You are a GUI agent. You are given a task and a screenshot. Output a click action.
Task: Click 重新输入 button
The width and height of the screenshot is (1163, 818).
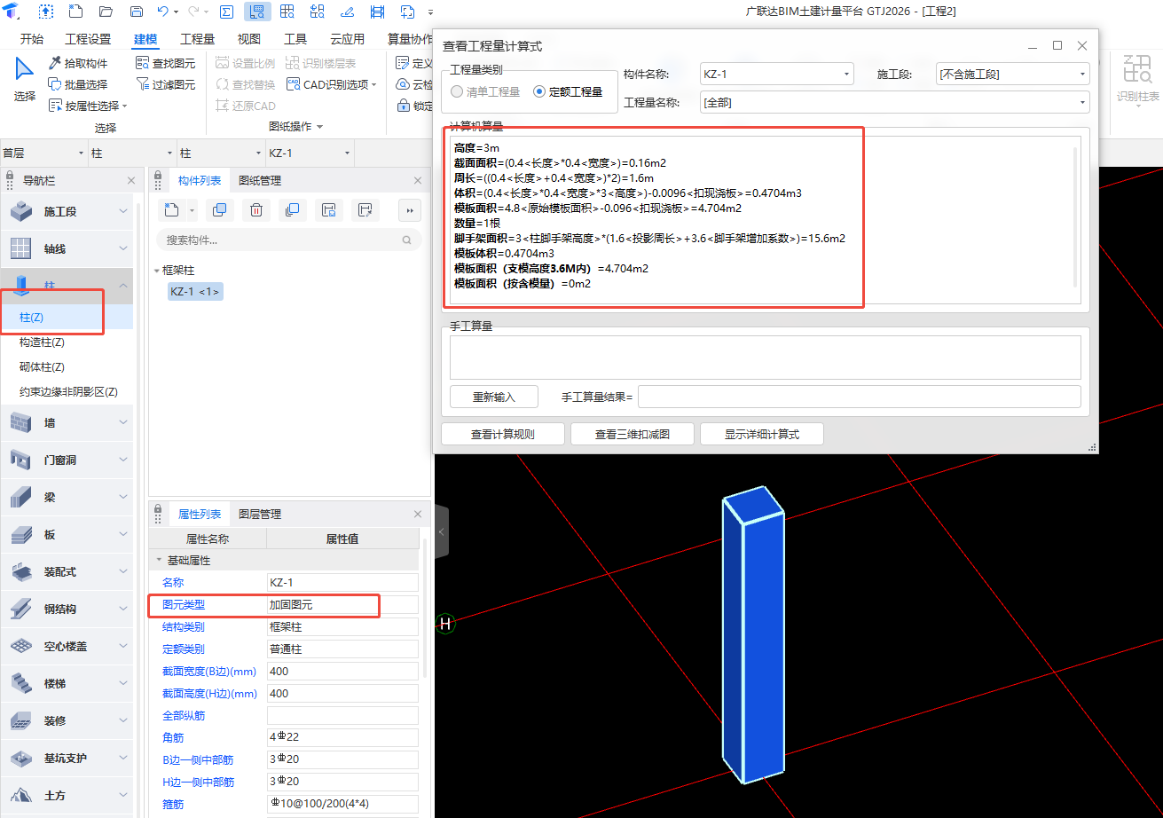tap(494, 397)
